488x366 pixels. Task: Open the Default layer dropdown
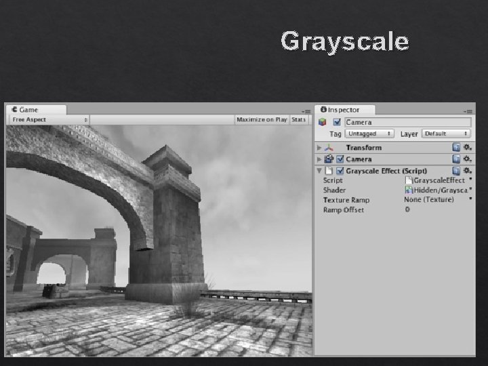[446, 134]
